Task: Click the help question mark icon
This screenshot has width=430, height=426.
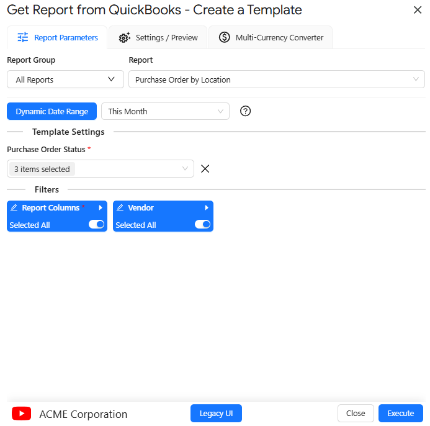Action: [x=245, y=111]
